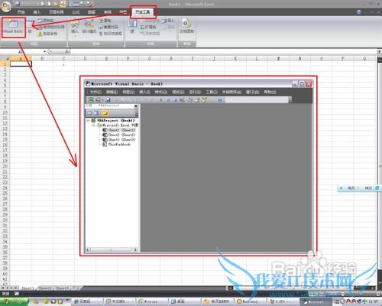
Task: Click the Project Explorer icon in VBA toolbar
Action: pos(190,100)
